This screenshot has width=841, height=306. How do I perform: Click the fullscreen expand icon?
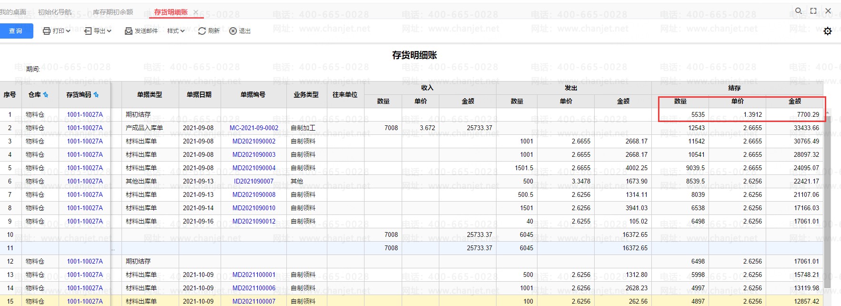coord(813,10)
